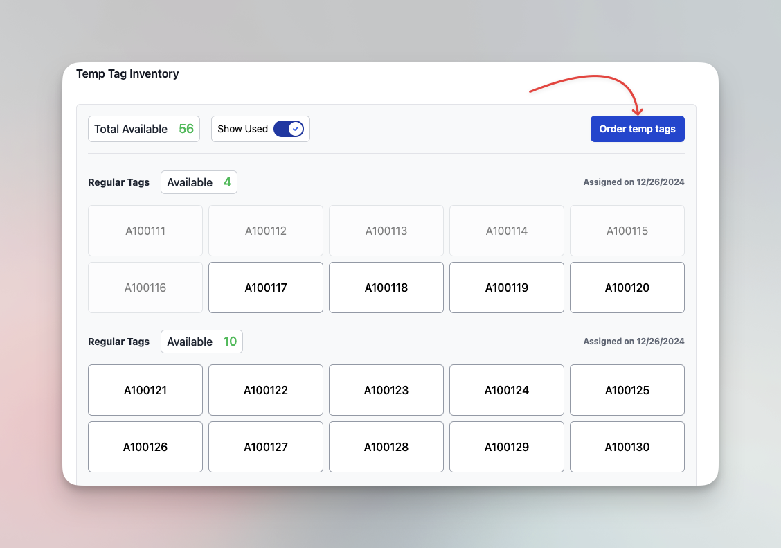Click the Assigned on 12/26/2024 label in second section

point(632,341)
